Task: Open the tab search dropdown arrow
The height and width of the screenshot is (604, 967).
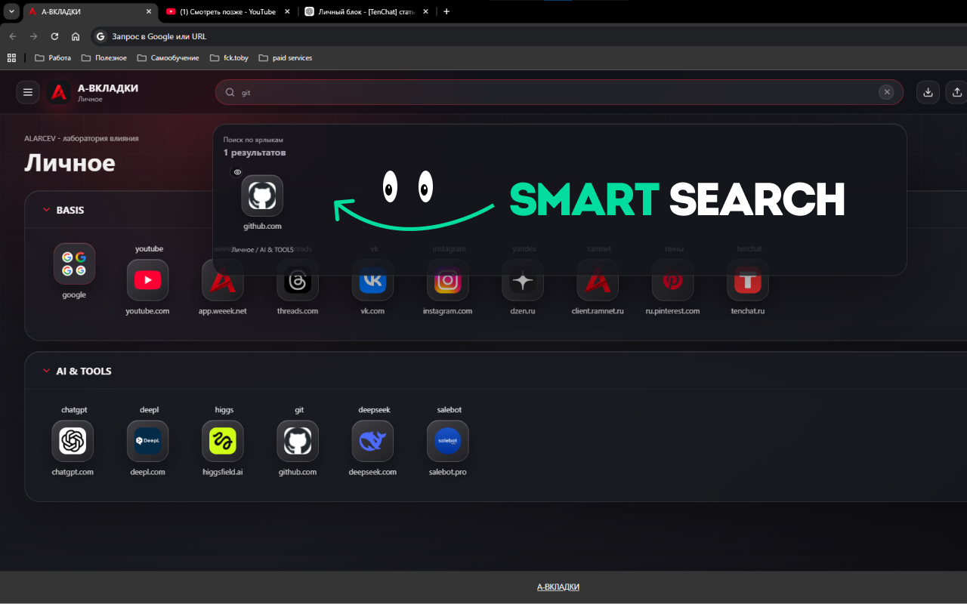Action: coord(11,11)
